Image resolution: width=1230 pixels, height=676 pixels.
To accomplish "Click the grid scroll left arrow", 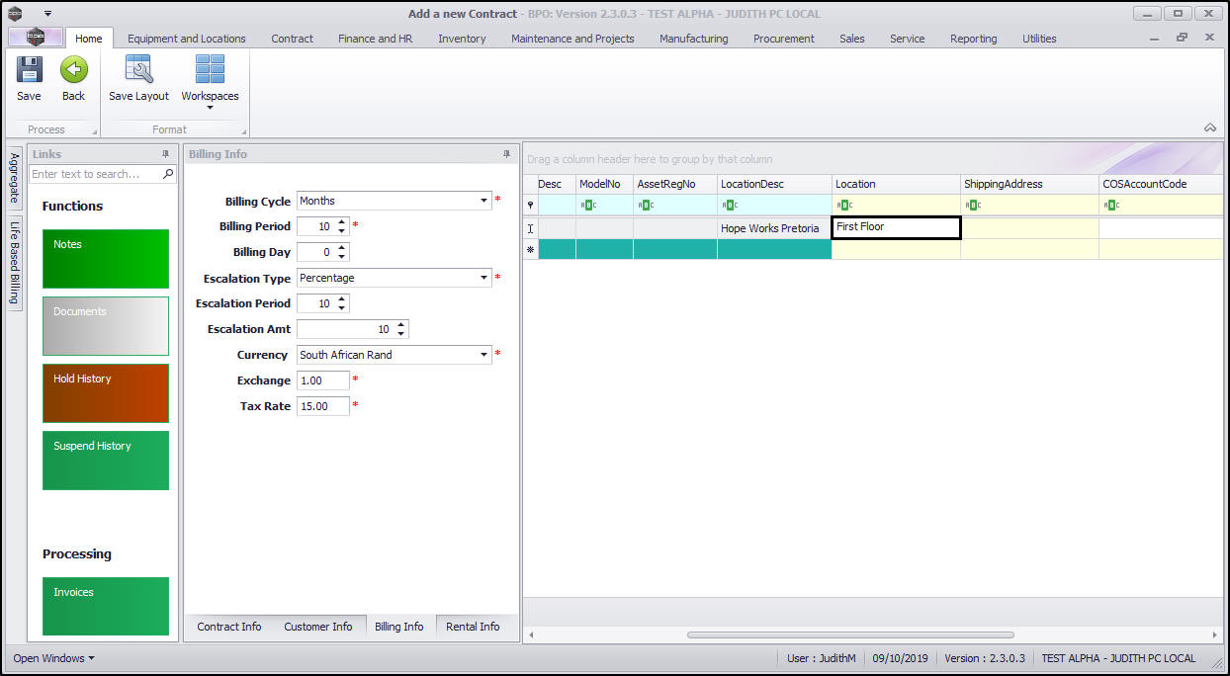I will pos(531,634).
